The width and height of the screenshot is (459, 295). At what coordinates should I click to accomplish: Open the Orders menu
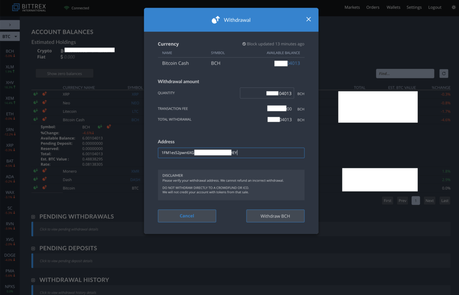372,7
